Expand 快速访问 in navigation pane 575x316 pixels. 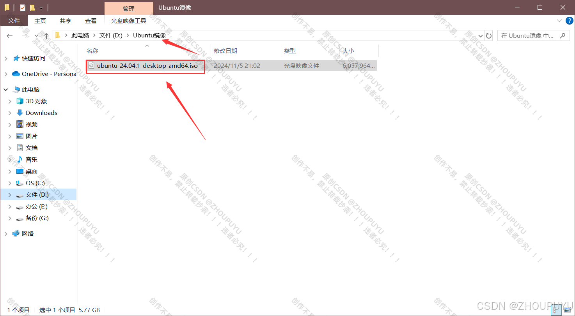[6, 58]
